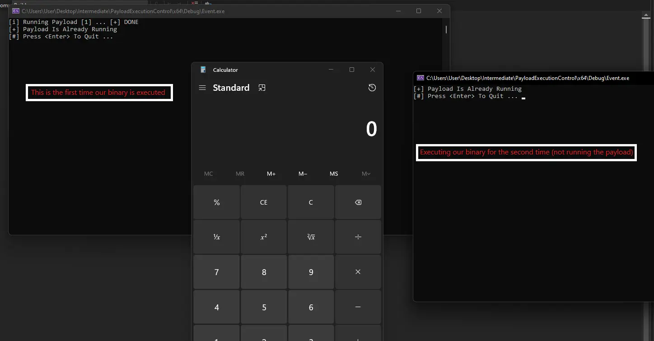This screenshot has height=341, width=654.
Task: Click the percent button
Action: coord(217,202)
